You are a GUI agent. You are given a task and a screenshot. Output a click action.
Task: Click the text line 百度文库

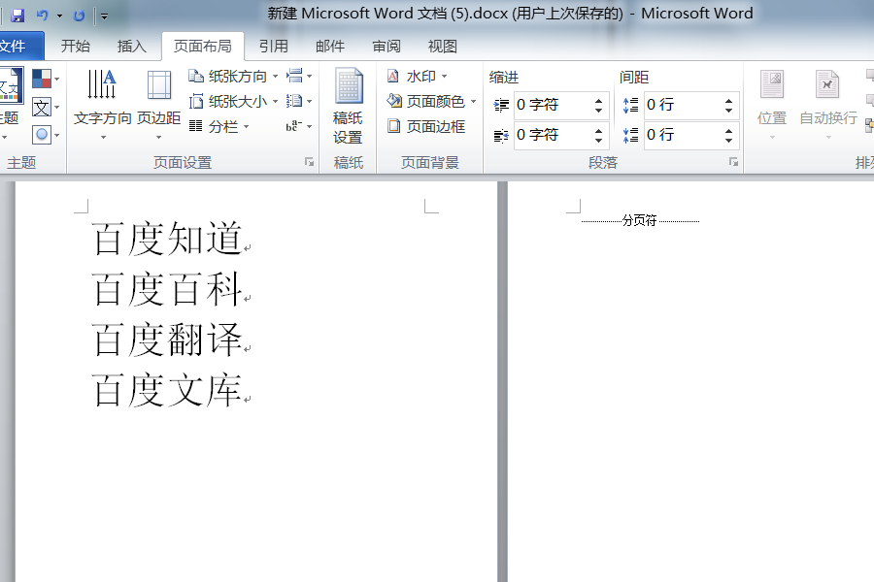pos(167,390)
